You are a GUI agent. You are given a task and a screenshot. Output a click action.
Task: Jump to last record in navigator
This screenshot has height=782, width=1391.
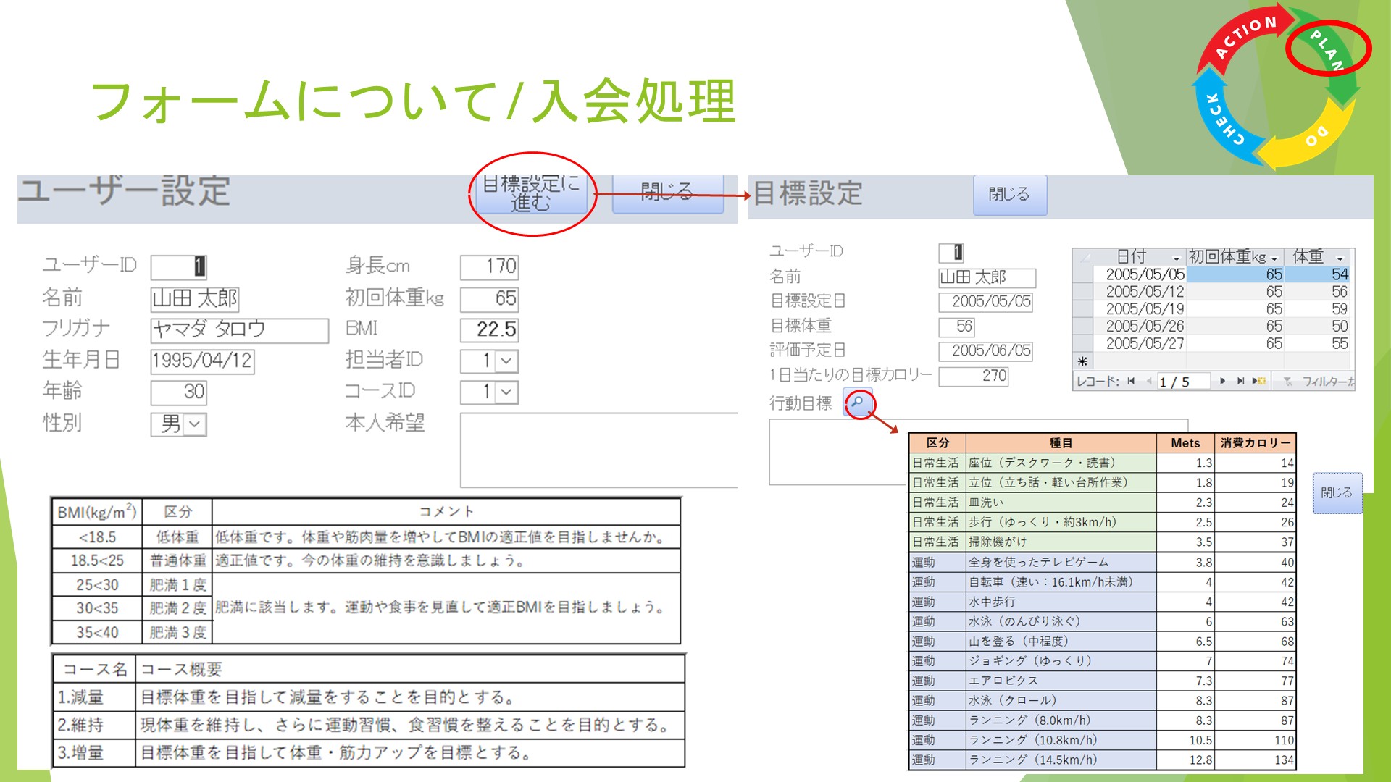point(1240,382)
